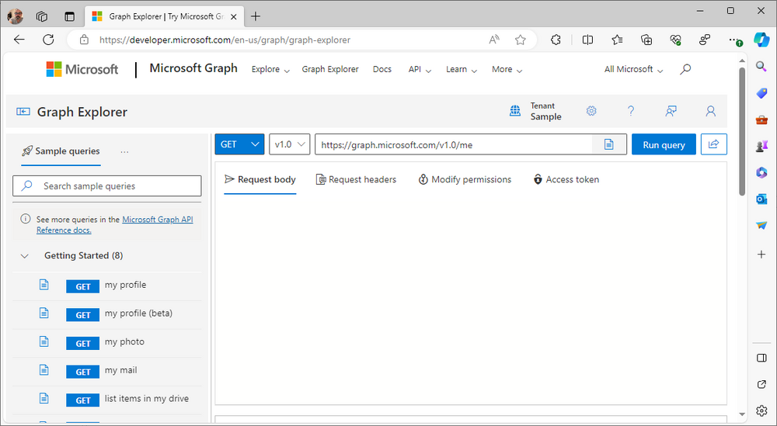Click the Run query button

coord(664,144)
